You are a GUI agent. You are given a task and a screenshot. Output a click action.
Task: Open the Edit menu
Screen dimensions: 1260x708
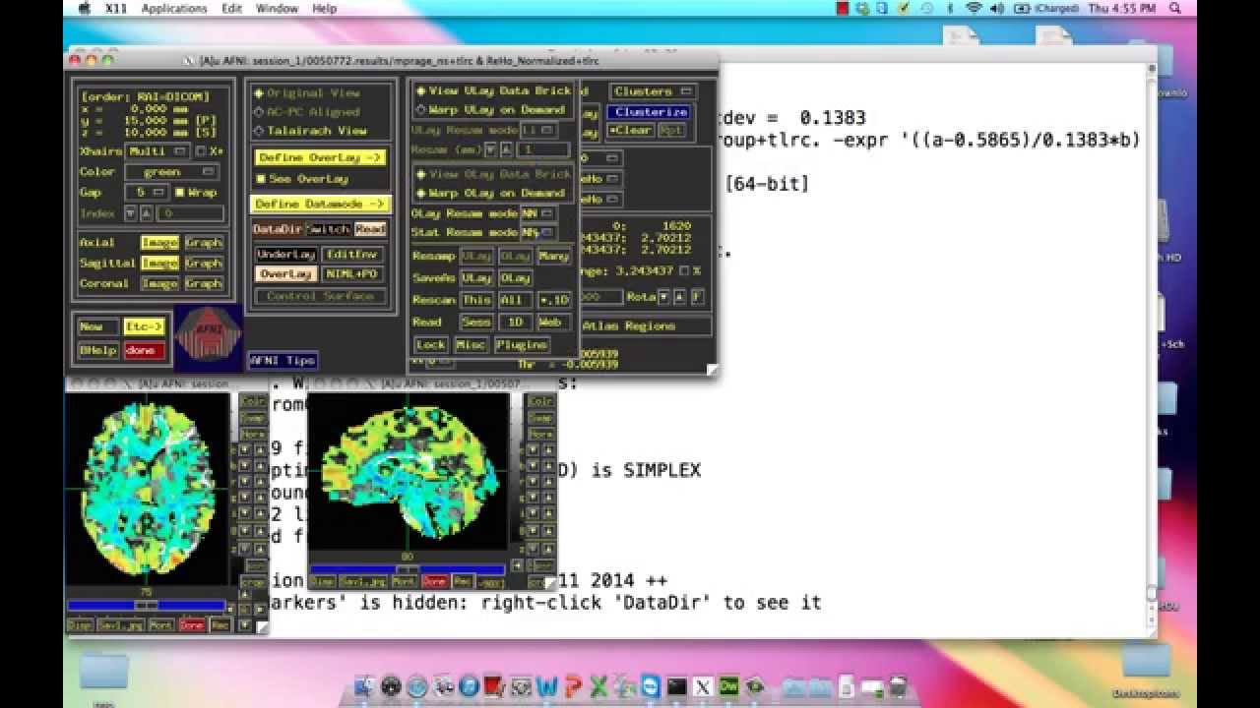(231, 8)
